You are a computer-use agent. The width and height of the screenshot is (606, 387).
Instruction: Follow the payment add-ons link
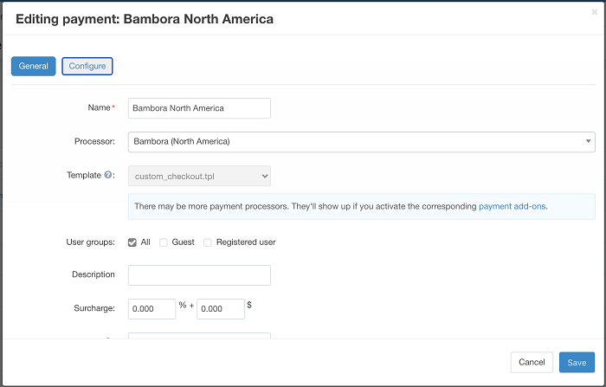(x=513, y=206)
